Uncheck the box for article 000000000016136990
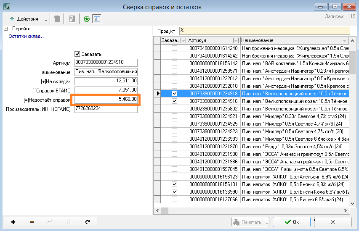Image resolution: width=359 pixels, height=231 pixels. click(175, 192)
